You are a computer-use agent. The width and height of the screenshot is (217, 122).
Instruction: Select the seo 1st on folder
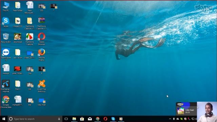click(x=18, y=54)
